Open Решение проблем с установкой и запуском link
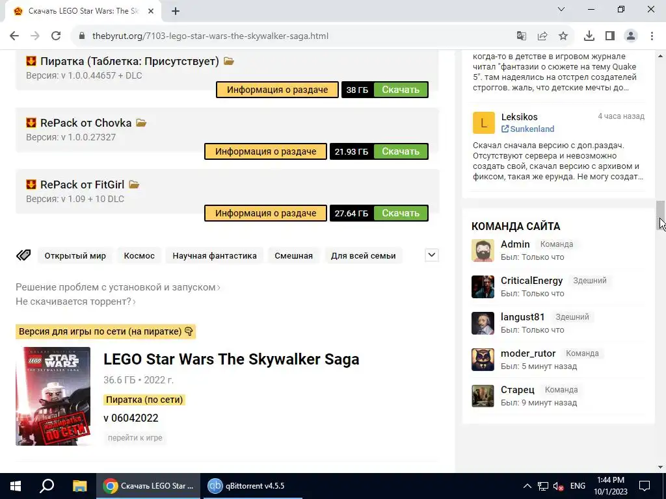The image size is (666, 499). 118,287
